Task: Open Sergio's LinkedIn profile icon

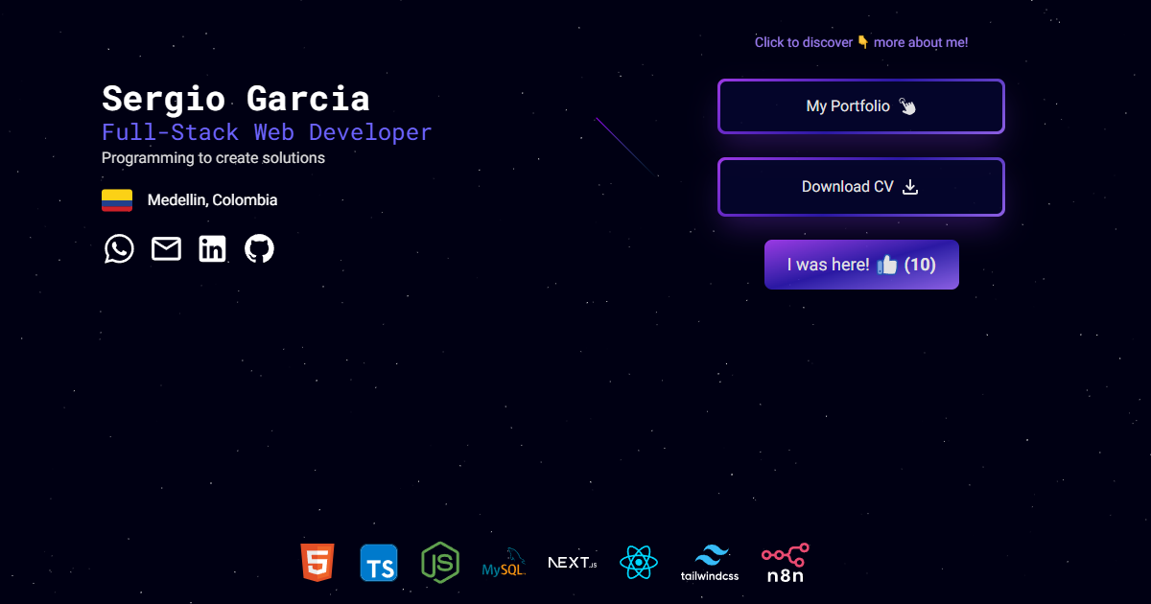Action: (x=212, y=248)
